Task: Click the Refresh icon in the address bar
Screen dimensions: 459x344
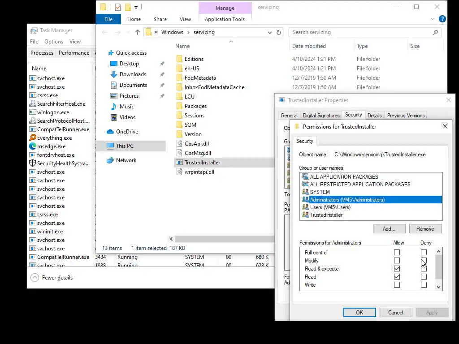Action: coord(279,32)
